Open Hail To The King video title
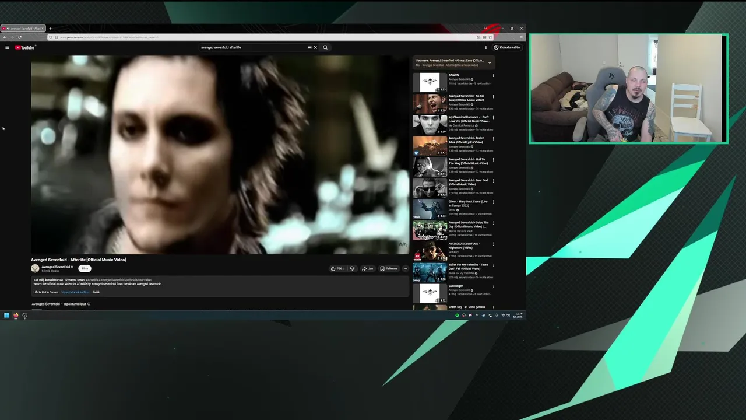The image size is (746, 420). point(469,162)
